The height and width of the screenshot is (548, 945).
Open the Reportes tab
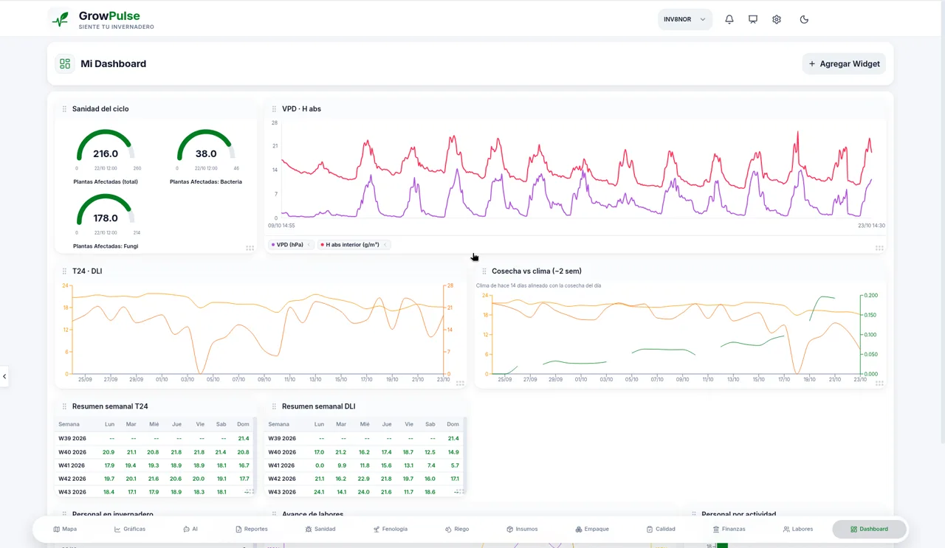click(x=252, y=529)
